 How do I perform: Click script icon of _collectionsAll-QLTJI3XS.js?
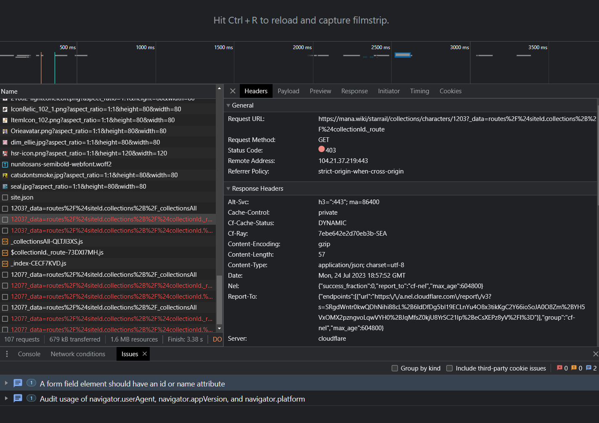coord(5,242)
